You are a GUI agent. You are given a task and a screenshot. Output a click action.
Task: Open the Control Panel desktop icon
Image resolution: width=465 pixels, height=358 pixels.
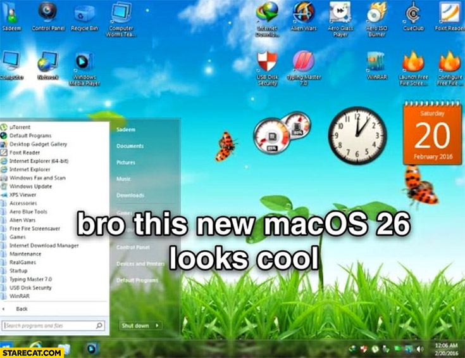click(49, 15)
